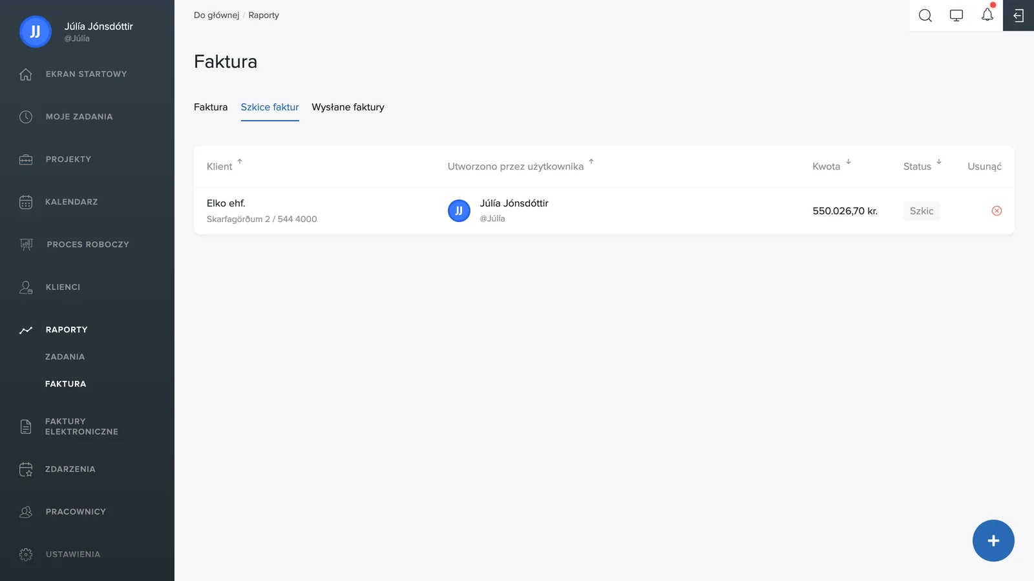Sort table by Klient column arrow
1034x581 pixels.
(240, 161)
